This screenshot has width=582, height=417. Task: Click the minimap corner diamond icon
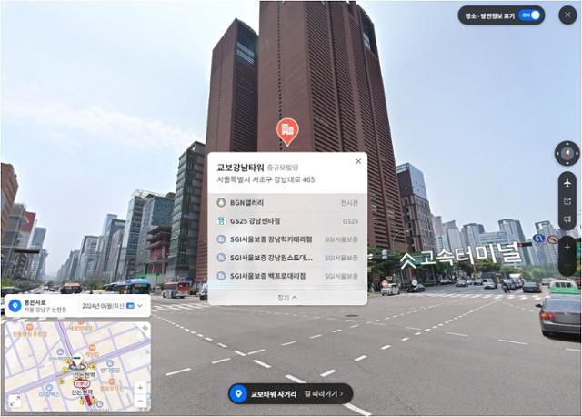pos(145,328)
